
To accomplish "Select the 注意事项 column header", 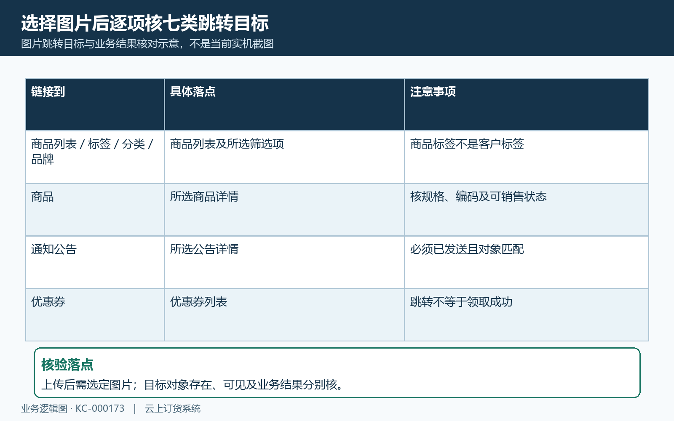I will point(527,104).
